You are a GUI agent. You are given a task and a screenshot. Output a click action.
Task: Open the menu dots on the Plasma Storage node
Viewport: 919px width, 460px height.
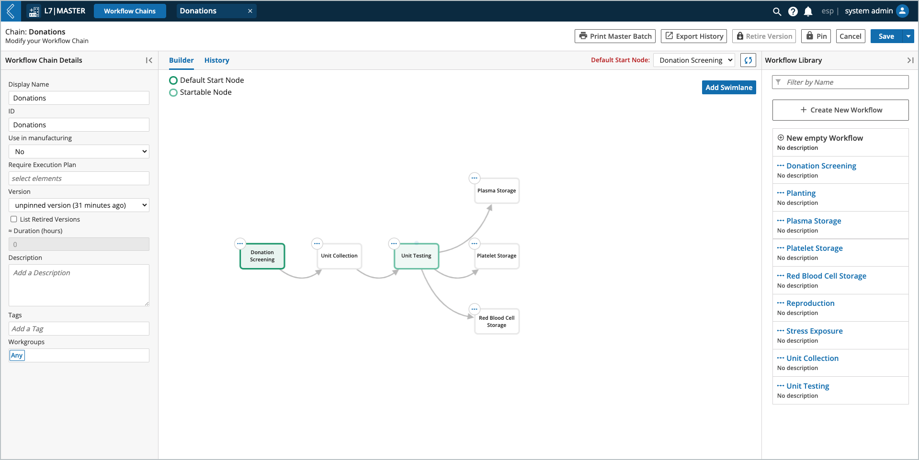click(474, 178)
